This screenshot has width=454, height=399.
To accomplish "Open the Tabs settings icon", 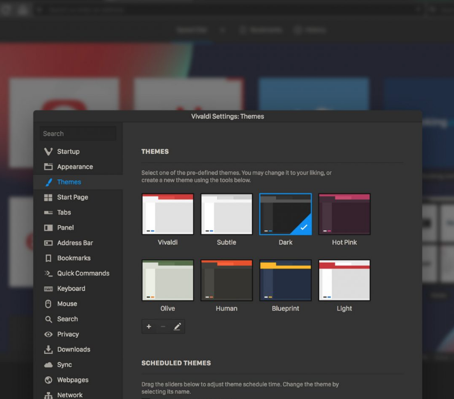I will pos(48,213).
